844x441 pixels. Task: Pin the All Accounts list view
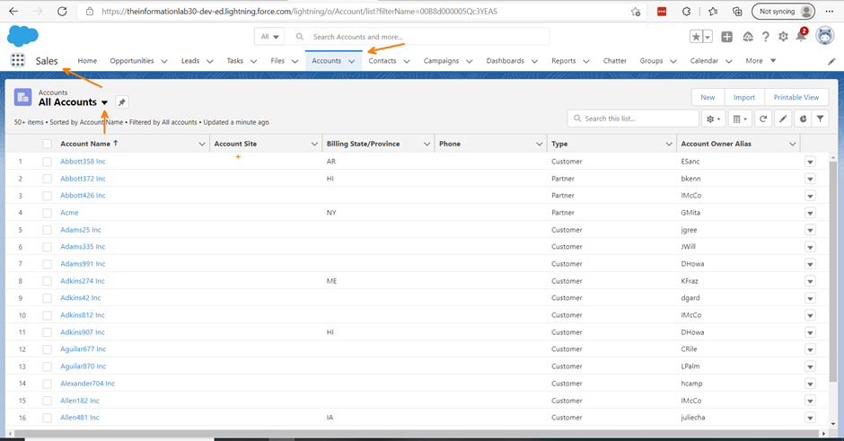122,102
